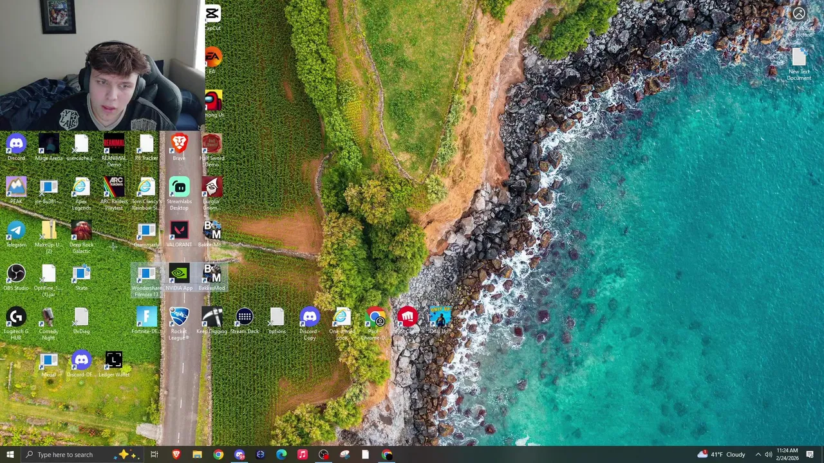
Task: Open Task View on the taskbar
Action: [154, 455]
